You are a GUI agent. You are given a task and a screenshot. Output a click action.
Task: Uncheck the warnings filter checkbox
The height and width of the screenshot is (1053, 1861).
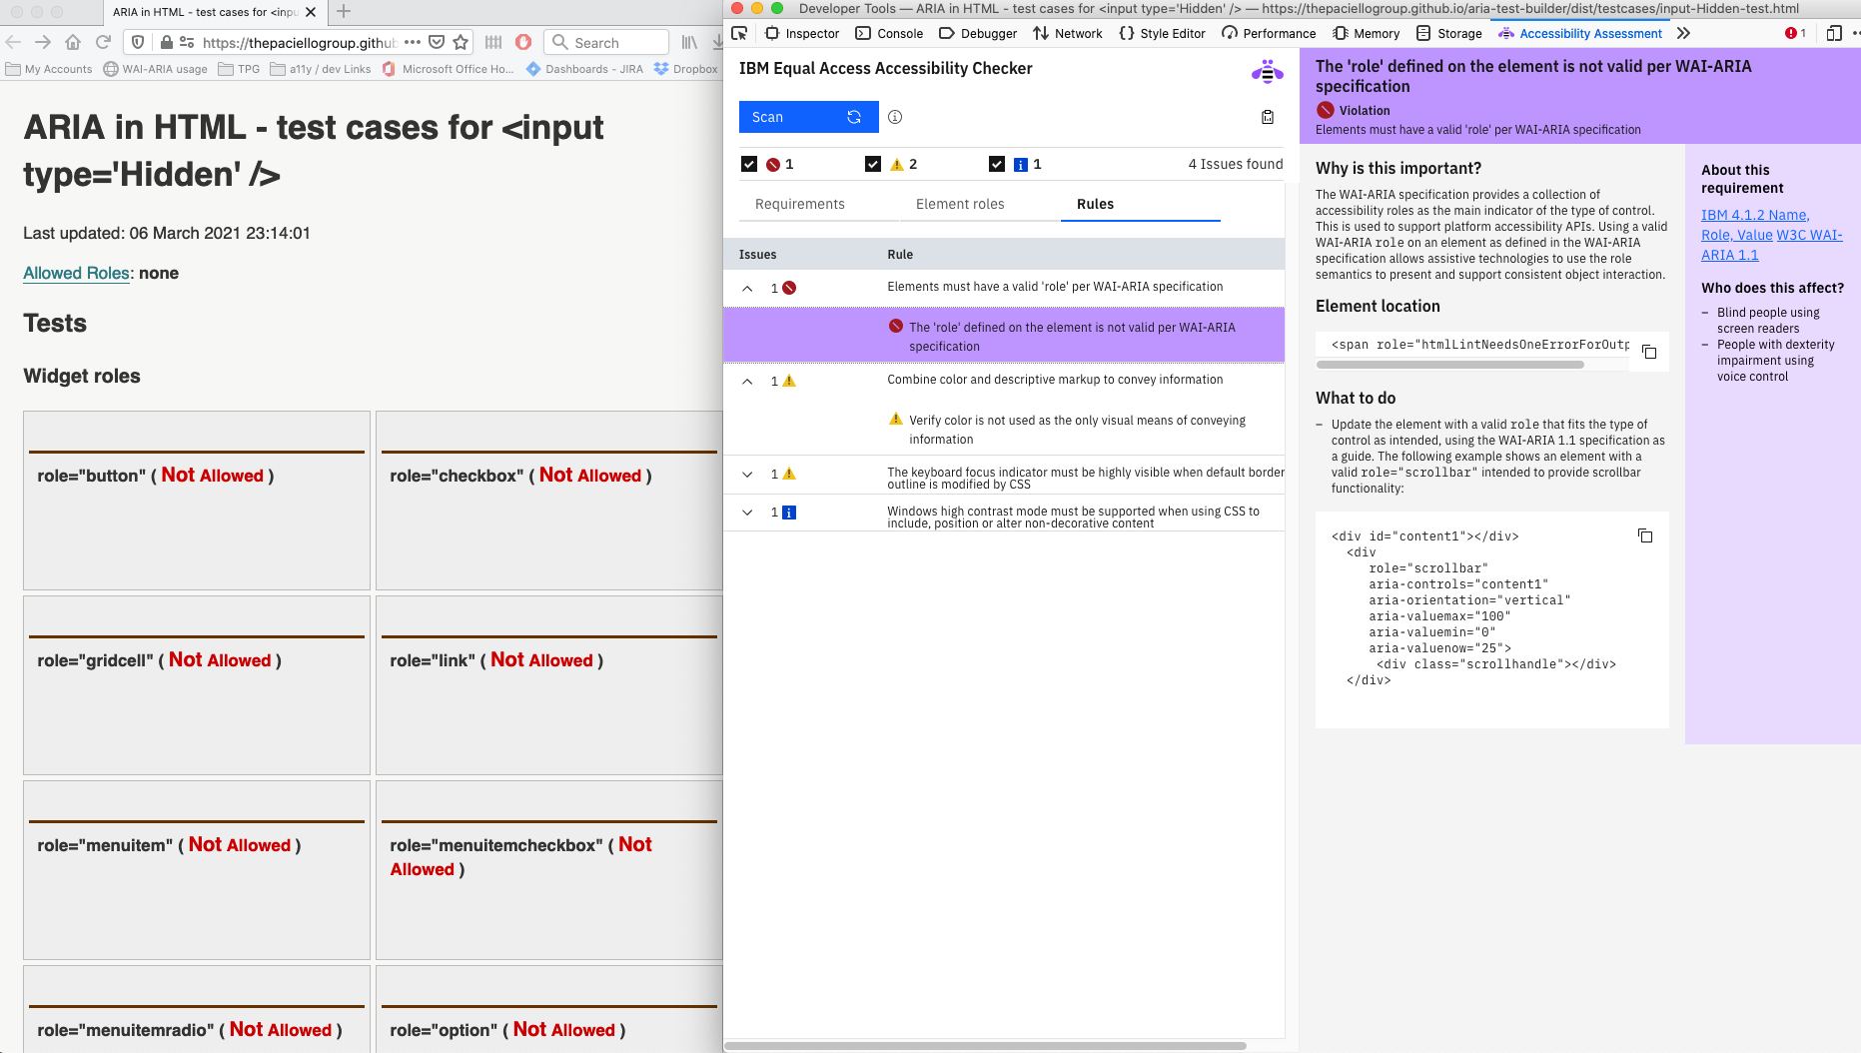pyautogui.click(x=874, y=164)
